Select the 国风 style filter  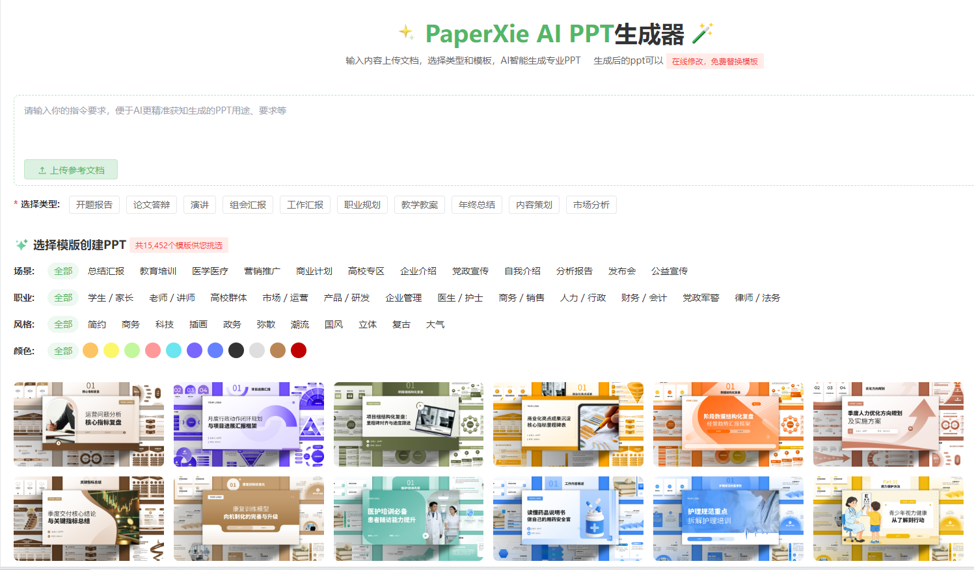pos(333,324)
